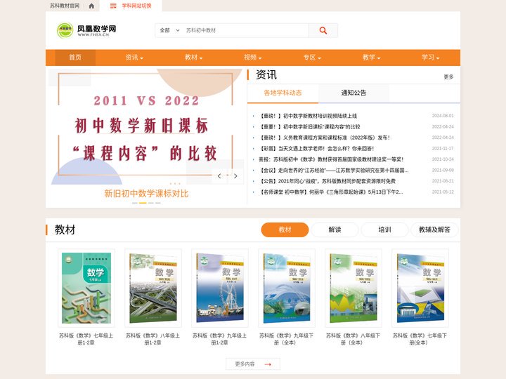Switch to 通知公告 tab
Screen dimensions: 506x379
coord(353,93)
